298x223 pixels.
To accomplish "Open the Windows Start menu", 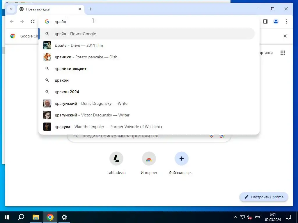I will point(7,217).
